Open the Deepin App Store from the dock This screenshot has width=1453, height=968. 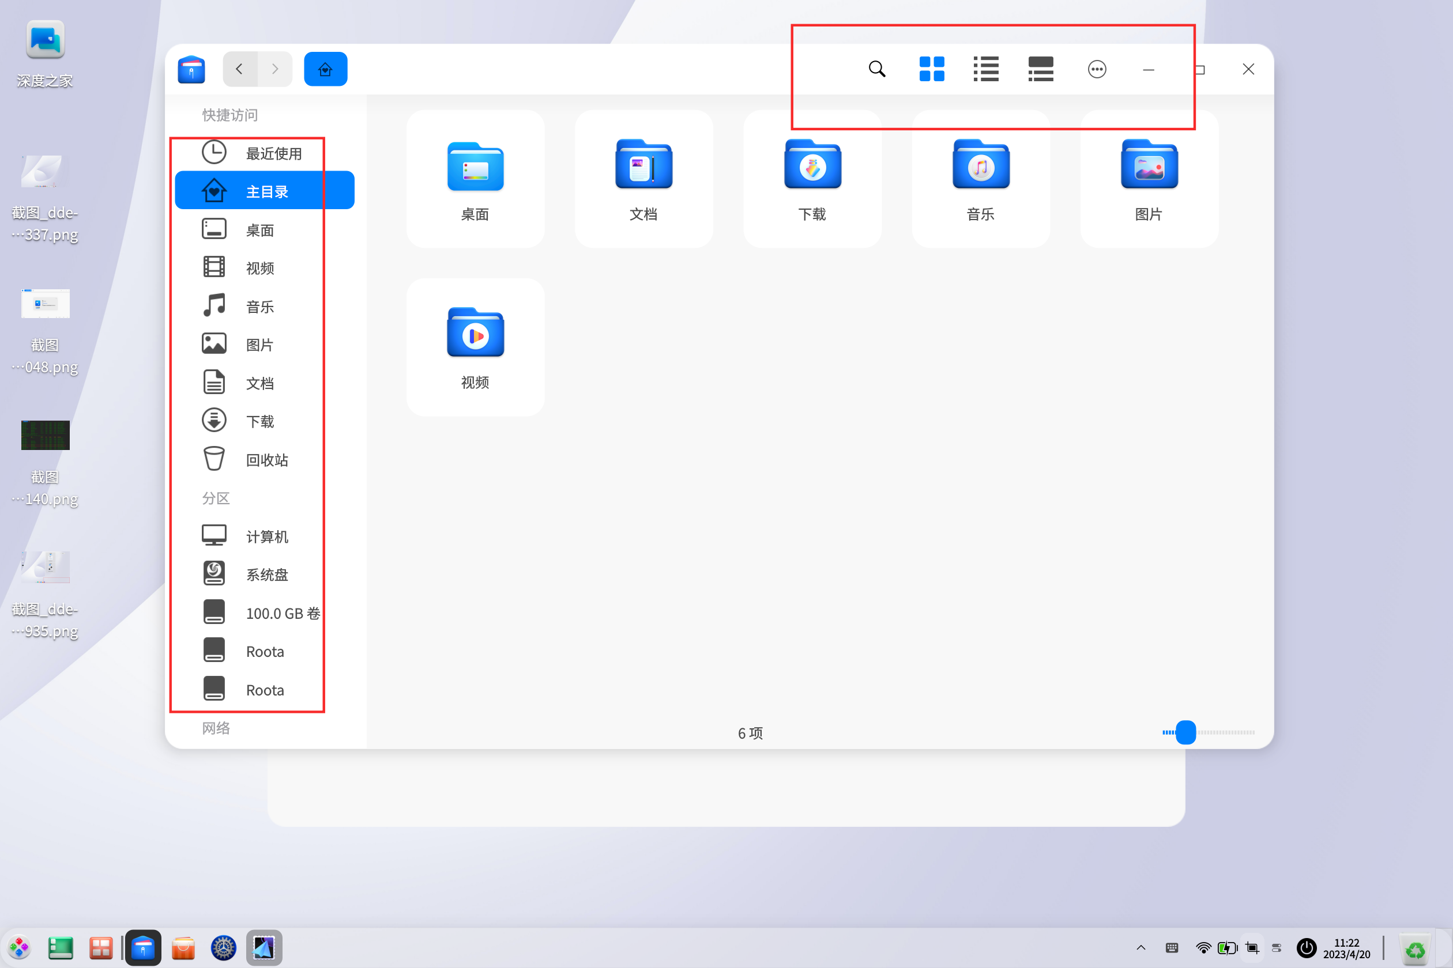[x=183, y=948]
